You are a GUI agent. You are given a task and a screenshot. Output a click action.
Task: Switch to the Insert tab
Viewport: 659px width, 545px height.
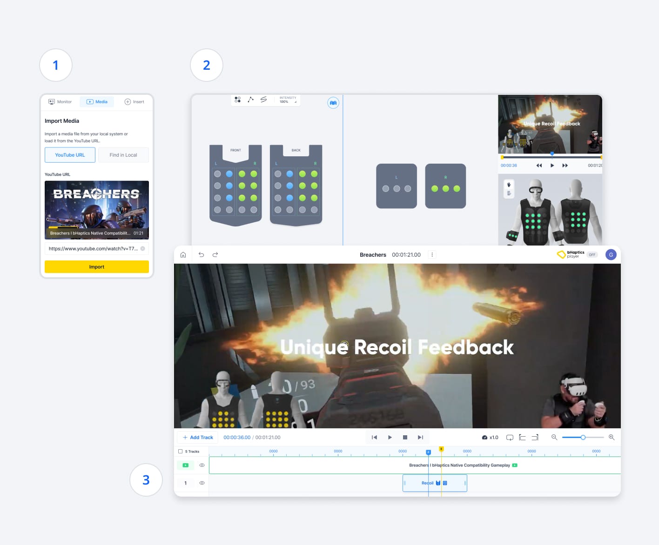tap(134, 101)
